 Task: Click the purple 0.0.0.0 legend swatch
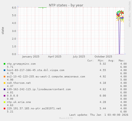[5, 96]
